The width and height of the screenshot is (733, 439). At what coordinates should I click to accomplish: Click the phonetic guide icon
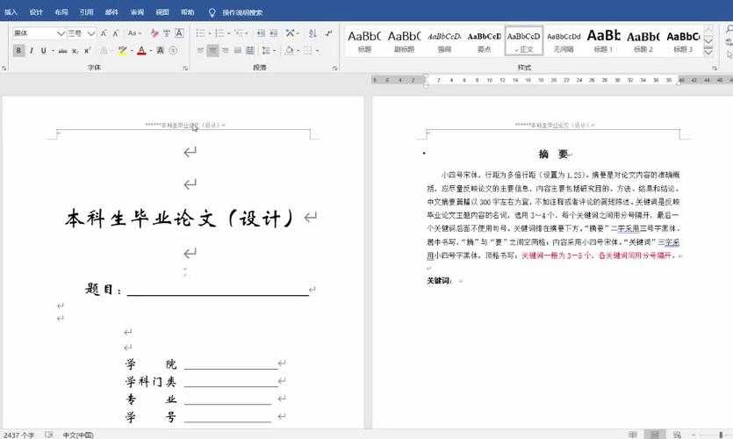(x=167, y=33)
